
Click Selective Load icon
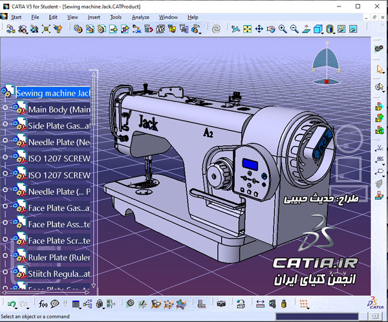coord(172,29)
